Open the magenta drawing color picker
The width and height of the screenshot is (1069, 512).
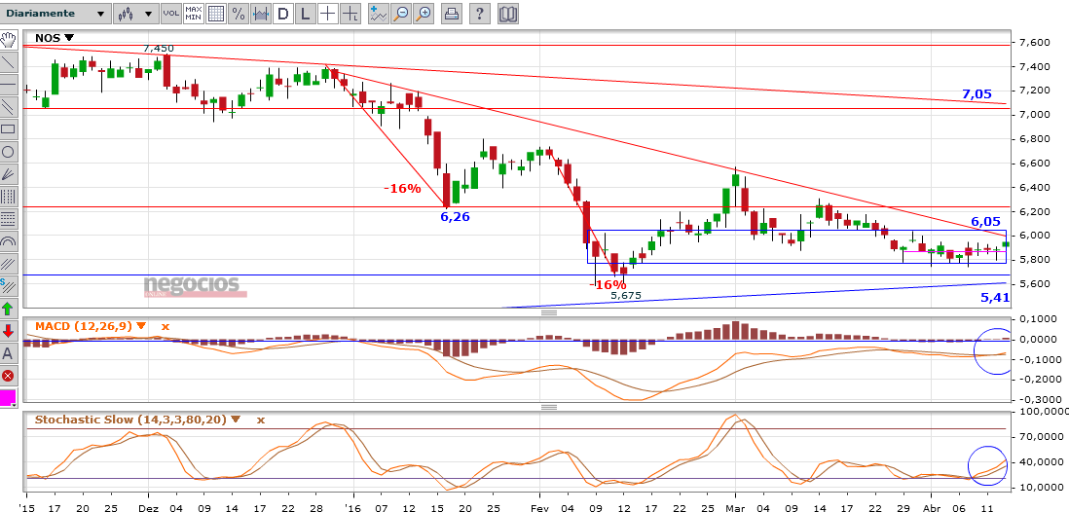tap(8, 398)
